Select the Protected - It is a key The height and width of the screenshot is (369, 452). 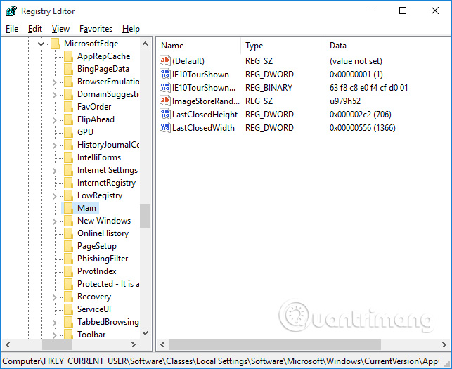[108, 284]
